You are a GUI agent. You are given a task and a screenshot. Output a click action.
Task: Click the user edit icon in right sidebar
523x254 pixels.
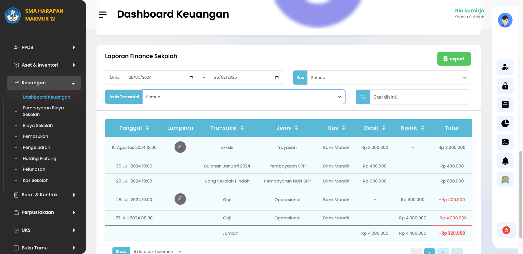pos(505,67)
